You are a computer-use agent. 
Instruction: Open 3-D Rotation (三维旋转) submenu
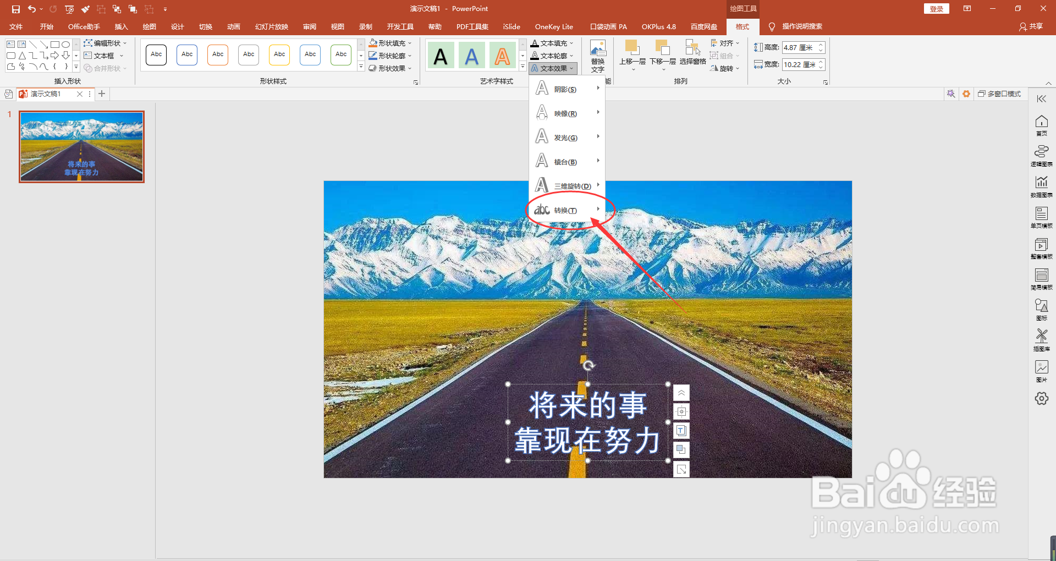point(567,185)
